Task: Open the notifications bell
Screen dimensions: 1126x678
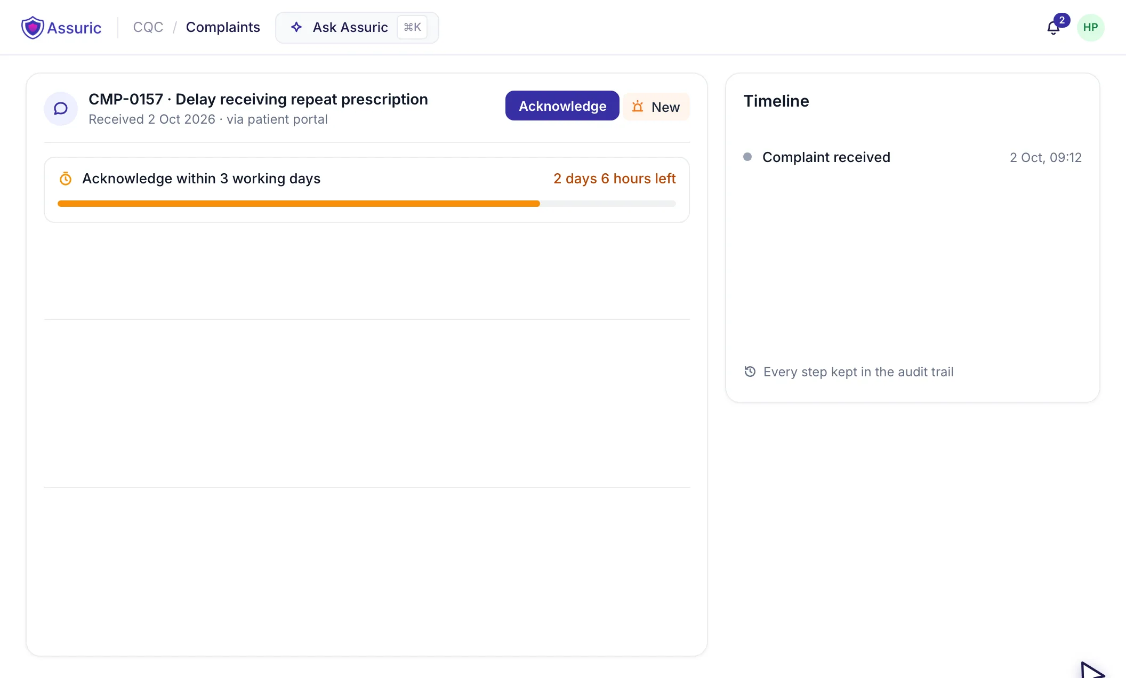Action: pyautogui.click(x=1053, y=28)
